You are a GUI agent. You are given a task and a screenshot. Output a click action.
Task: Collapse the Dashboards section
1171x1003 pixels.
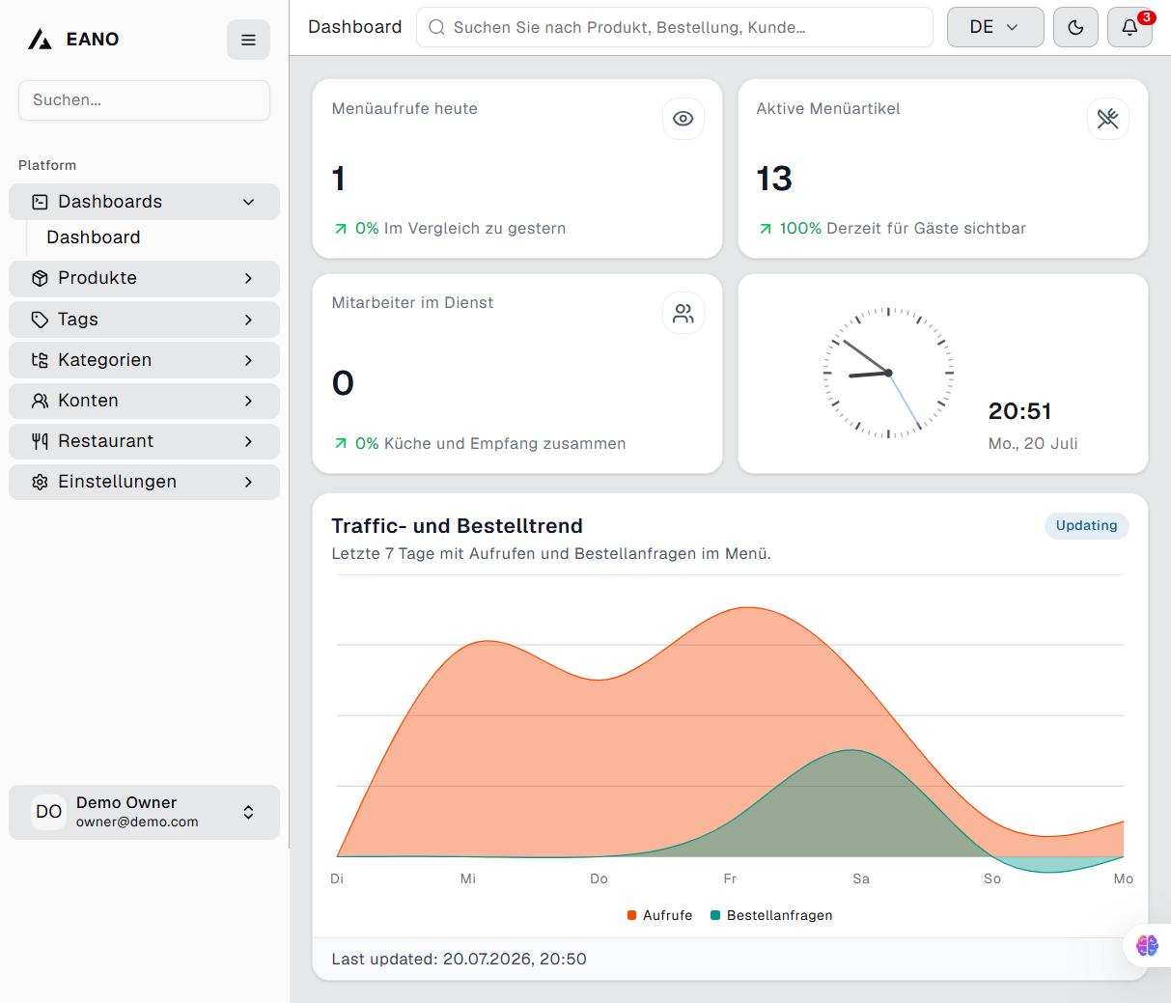pos(144,202)
